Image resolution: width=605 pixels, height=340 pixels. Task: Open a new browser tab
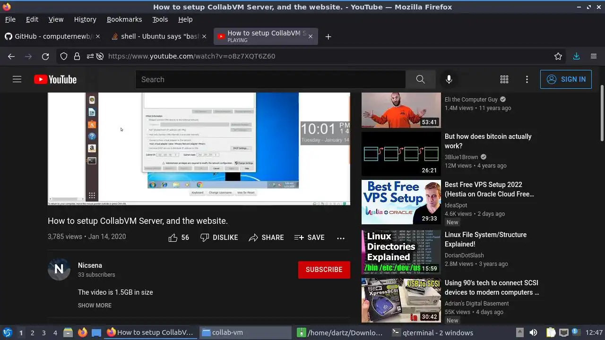328,36
